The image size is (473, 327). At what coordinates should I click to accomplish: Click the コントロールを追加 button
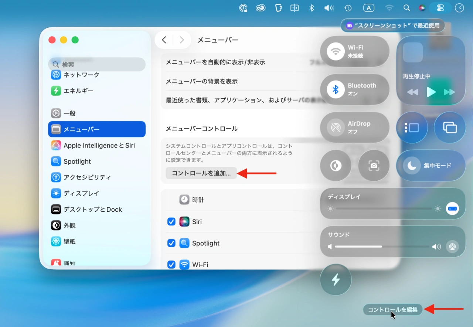pos(201,173)
